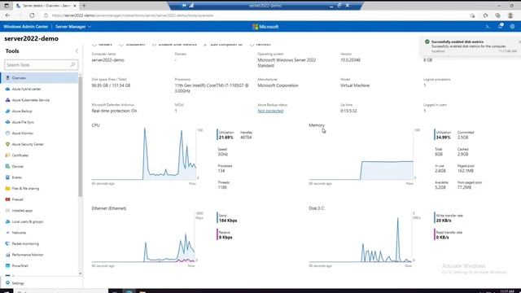Click the Disk 0 C: chart title
521x293 pixels.
(x=317, y=208)
